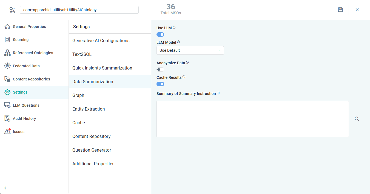Image resolution: width=370 pixels, height=194 pixels.
Task: Click the ontology name input field
Action: pos(79,10)
